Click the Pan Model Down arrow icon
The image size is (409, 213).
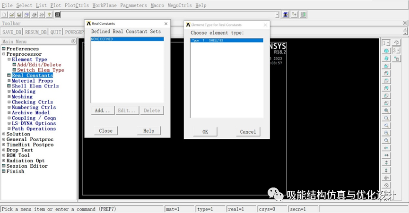[386, 170]
